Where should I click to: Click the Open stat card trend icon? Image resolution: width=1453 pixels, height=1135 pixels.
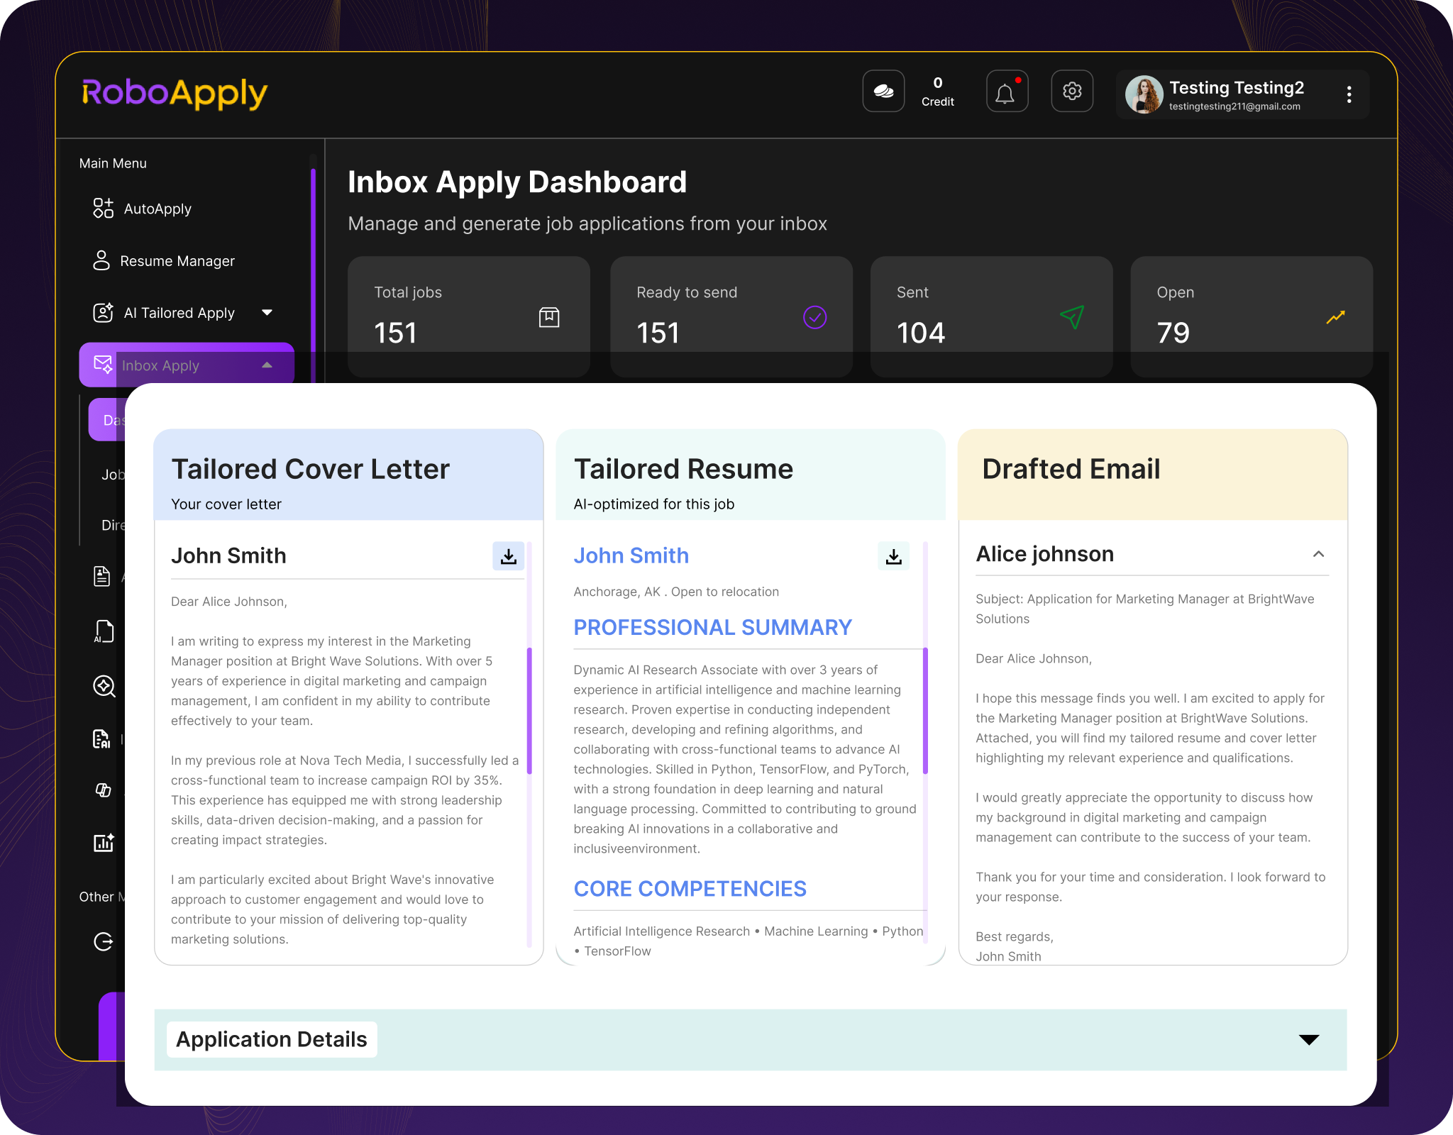pyautogui.click(x=1335, y=317)
